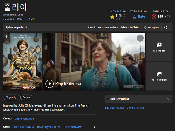Open the Trivia section link
Viewport: 175px width, 131px height.
(x=124, y=27)
